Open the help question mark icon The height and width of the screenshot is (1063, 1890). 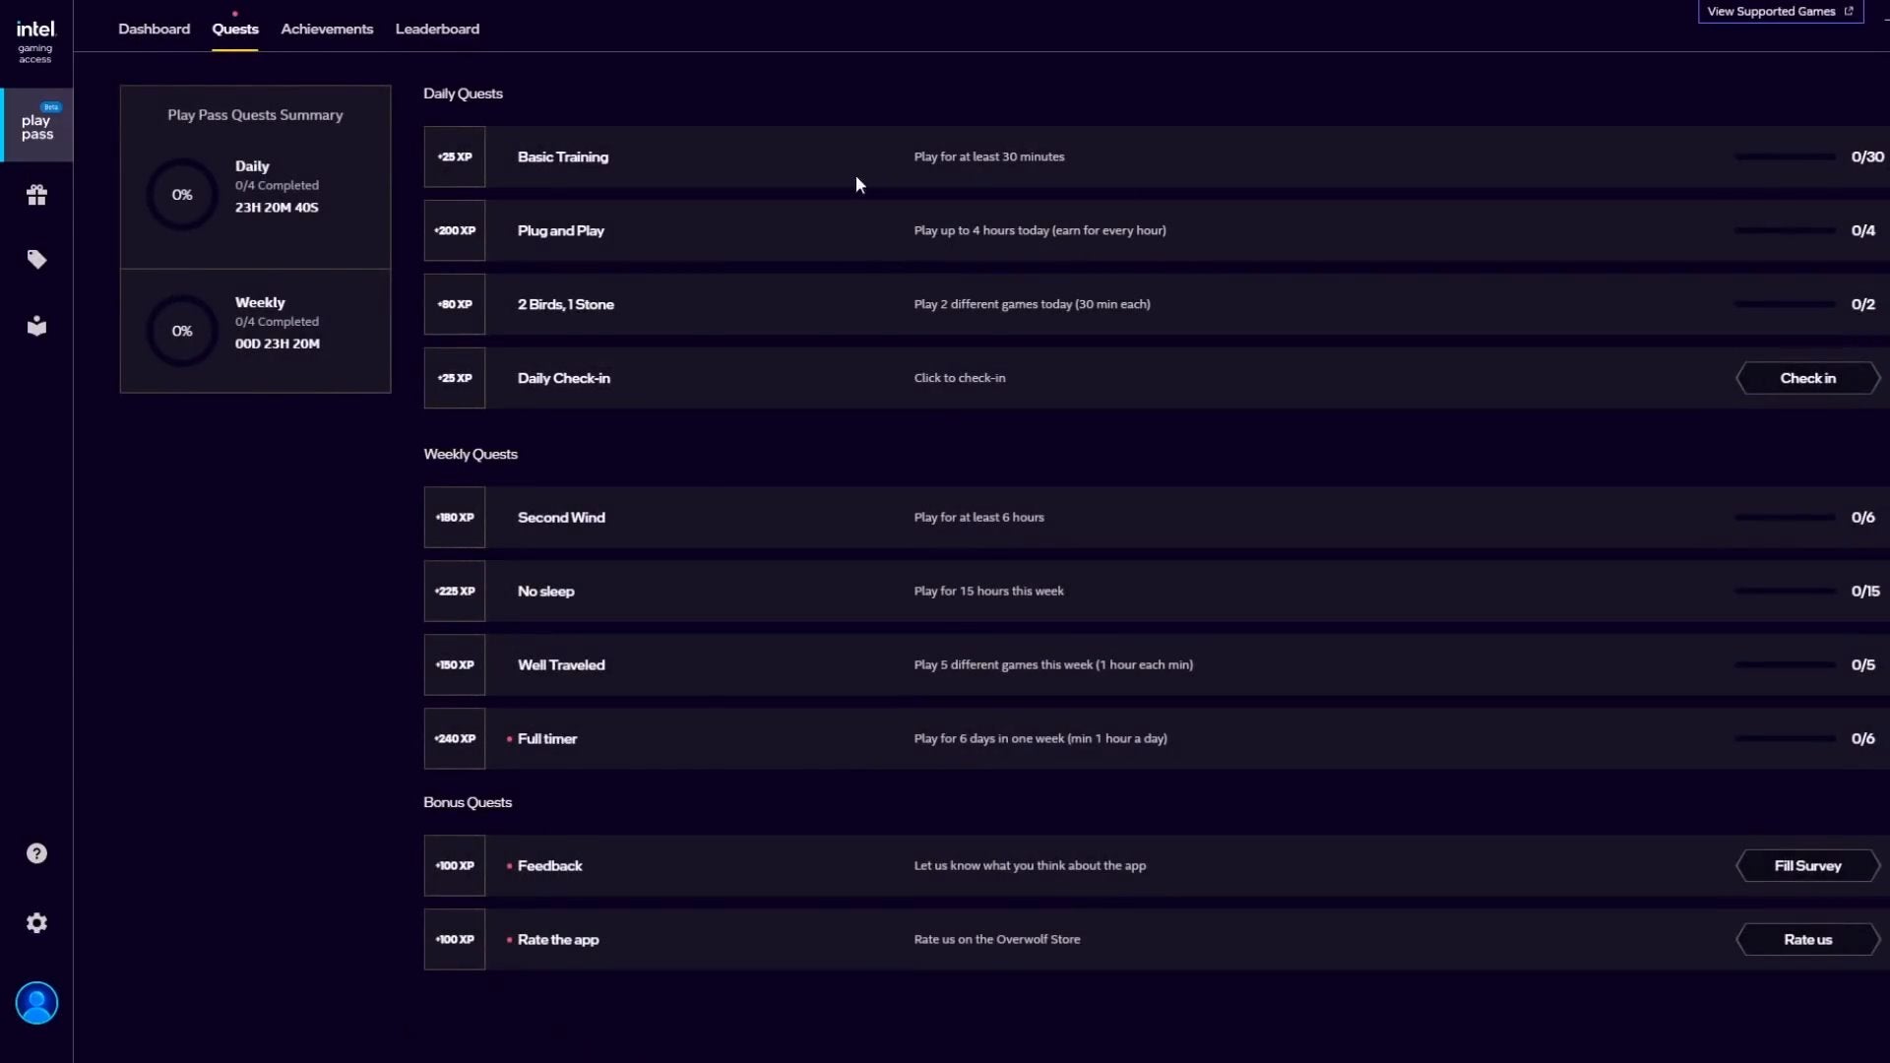[36, 853]
